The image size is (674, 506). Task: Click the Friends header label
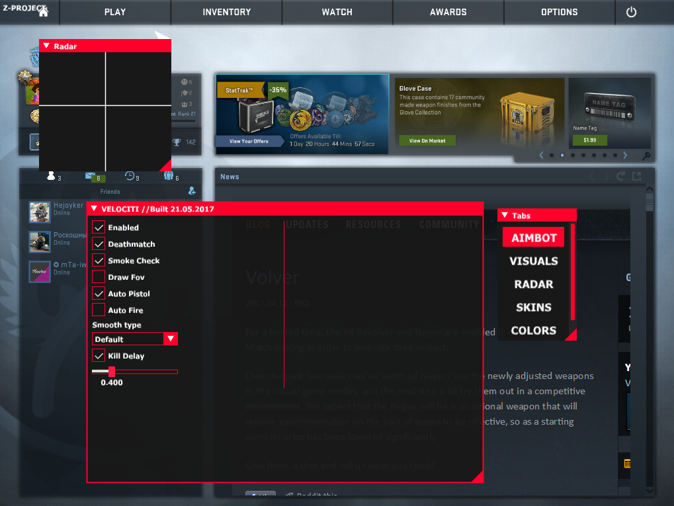point(110,191)
